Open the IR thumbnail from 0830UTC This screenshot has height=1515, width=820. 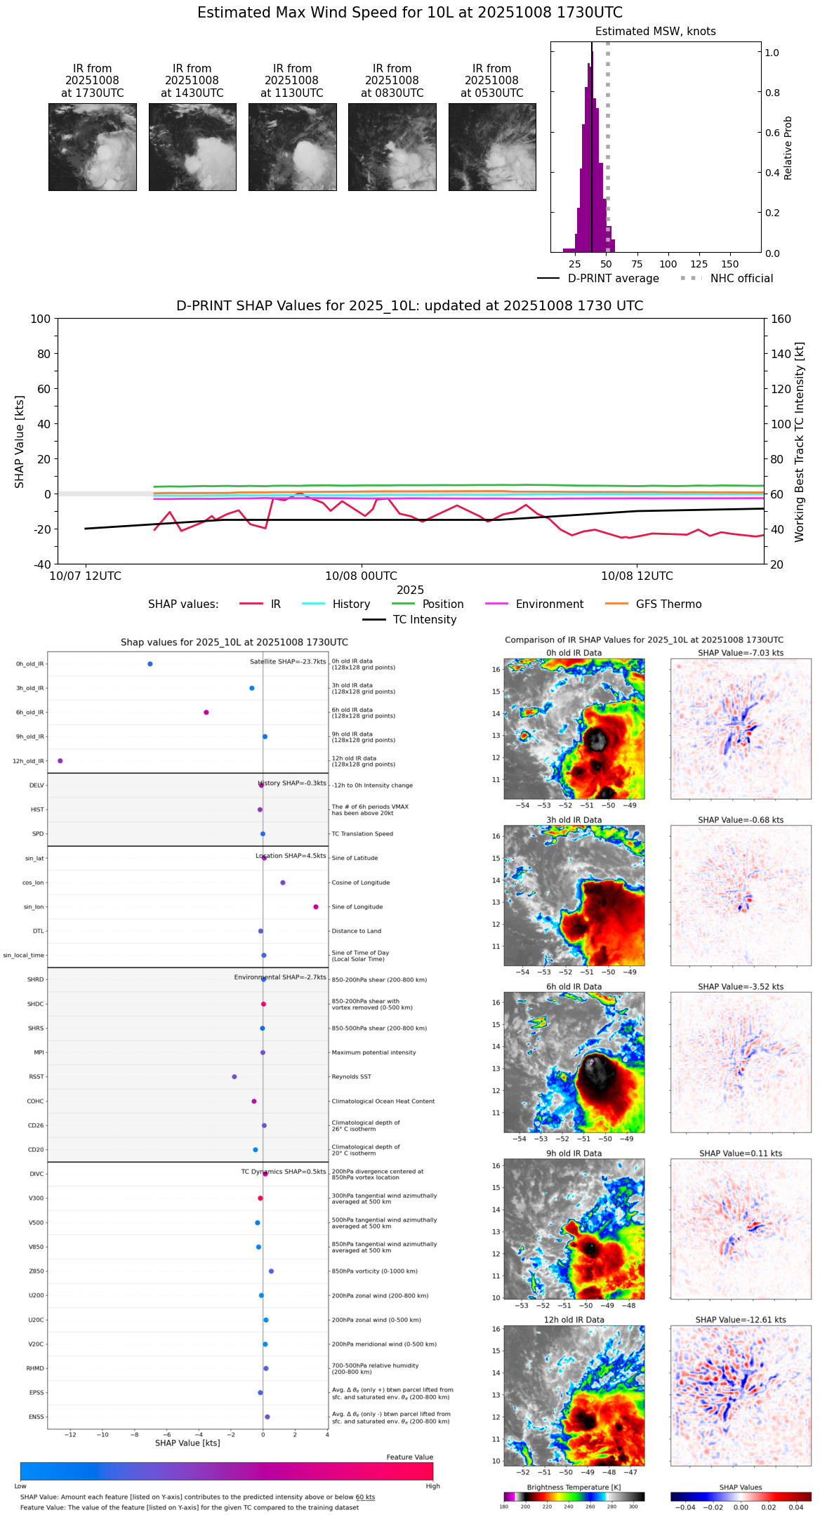[392, 147]
